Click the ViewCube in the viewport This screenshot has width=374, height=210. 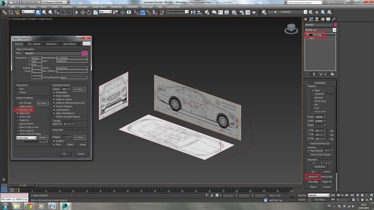click(x=291, y=28)
